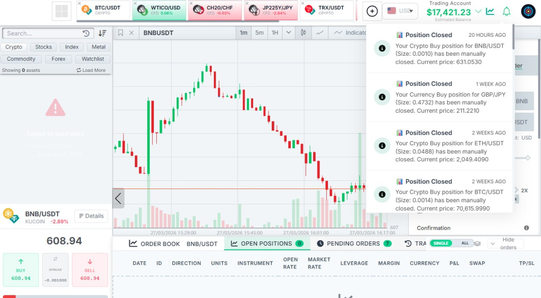Open the user profile avatar
541x298 pixels.
coord(528,12)
